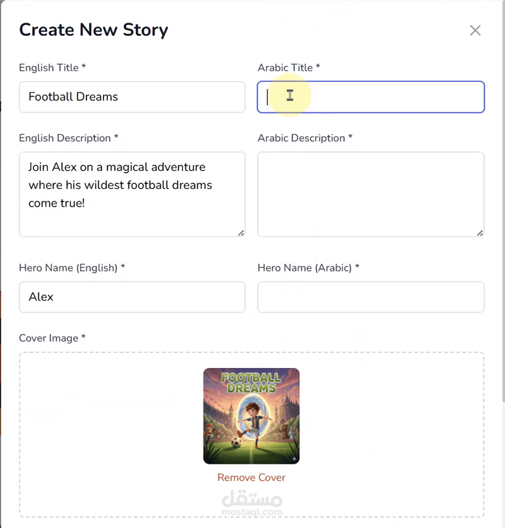Click the Hero Name (English) label

click(72, 268)
